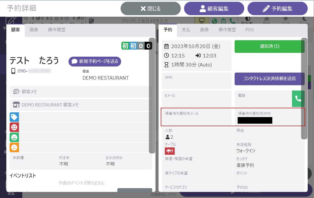Click the orange sad face icon
The image size is (314, 198).
(x=14, y=147)
